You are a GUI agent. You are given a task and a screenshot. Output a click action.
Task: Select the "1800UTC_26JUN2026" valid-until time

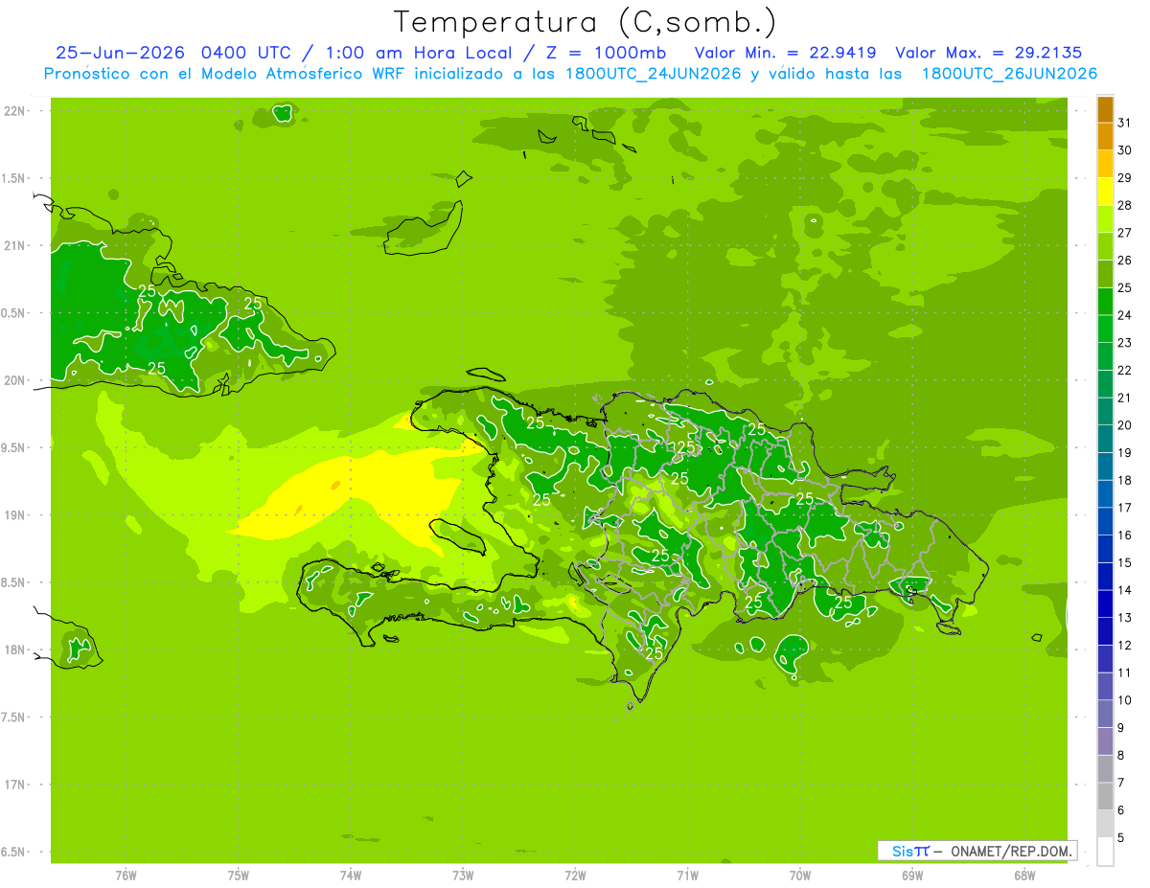pyautogui.click(x=1009, y=74)
